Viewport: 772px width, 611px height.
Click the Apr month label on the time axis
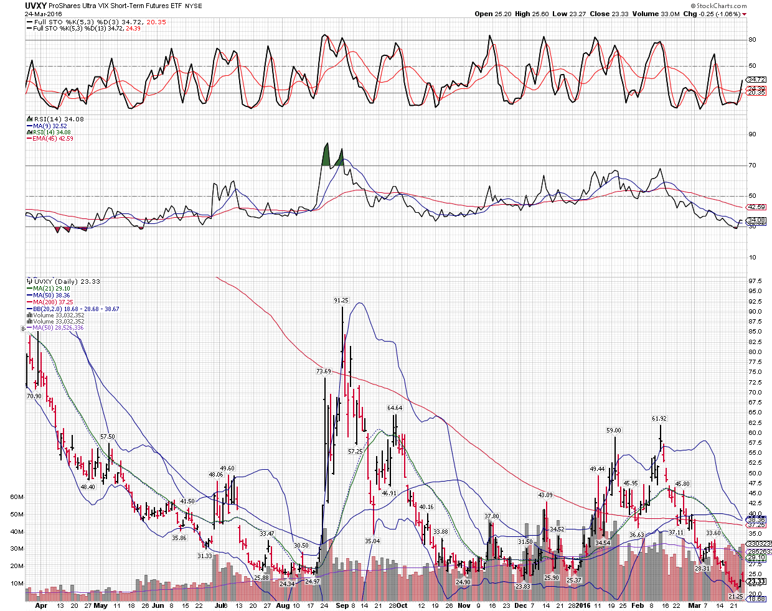click(41, 605)
